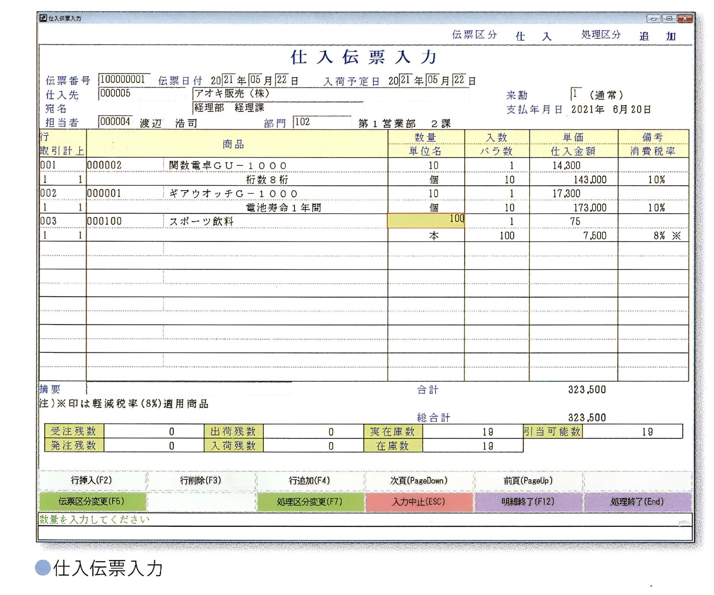Click the 行挿入(F2) button
Image resolution: width=714 pixels, height=595 pixels.
tap(92, 480)
